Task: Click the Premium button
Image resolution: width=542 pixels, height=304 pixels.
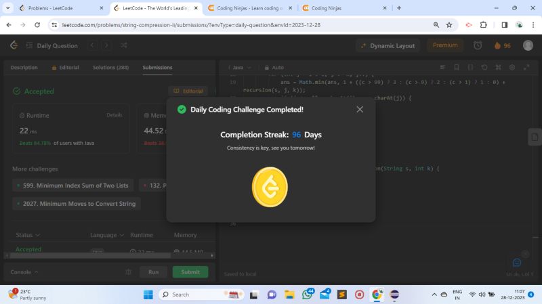Action: (445, 45)
